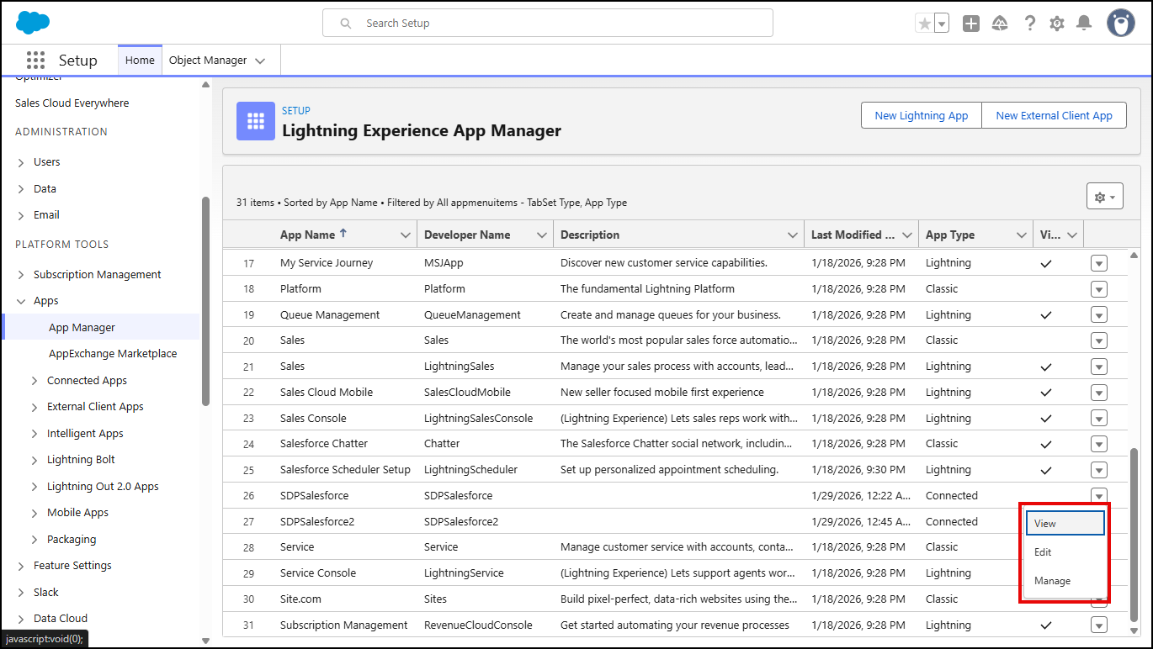The width and height of the screenshot is (1153, 649).
Task: Open the list view settings gear dropdown
Action: 1104,197
